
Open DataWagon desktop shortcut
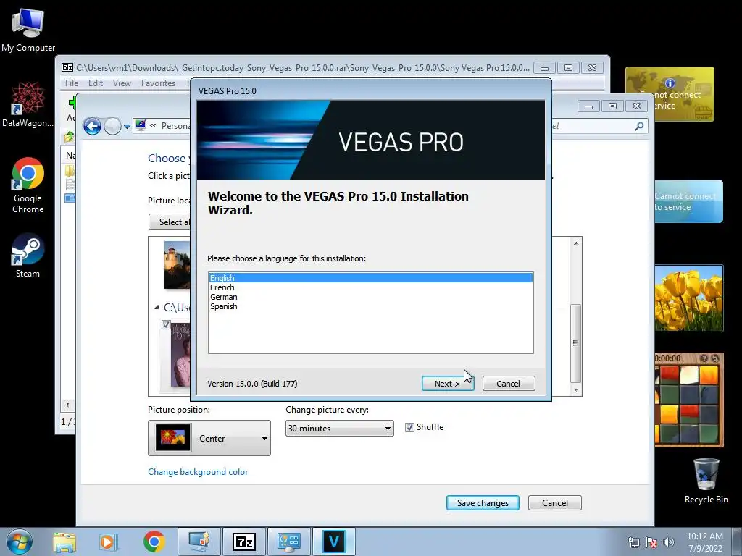pyautogui.click(x=28, y=105)
